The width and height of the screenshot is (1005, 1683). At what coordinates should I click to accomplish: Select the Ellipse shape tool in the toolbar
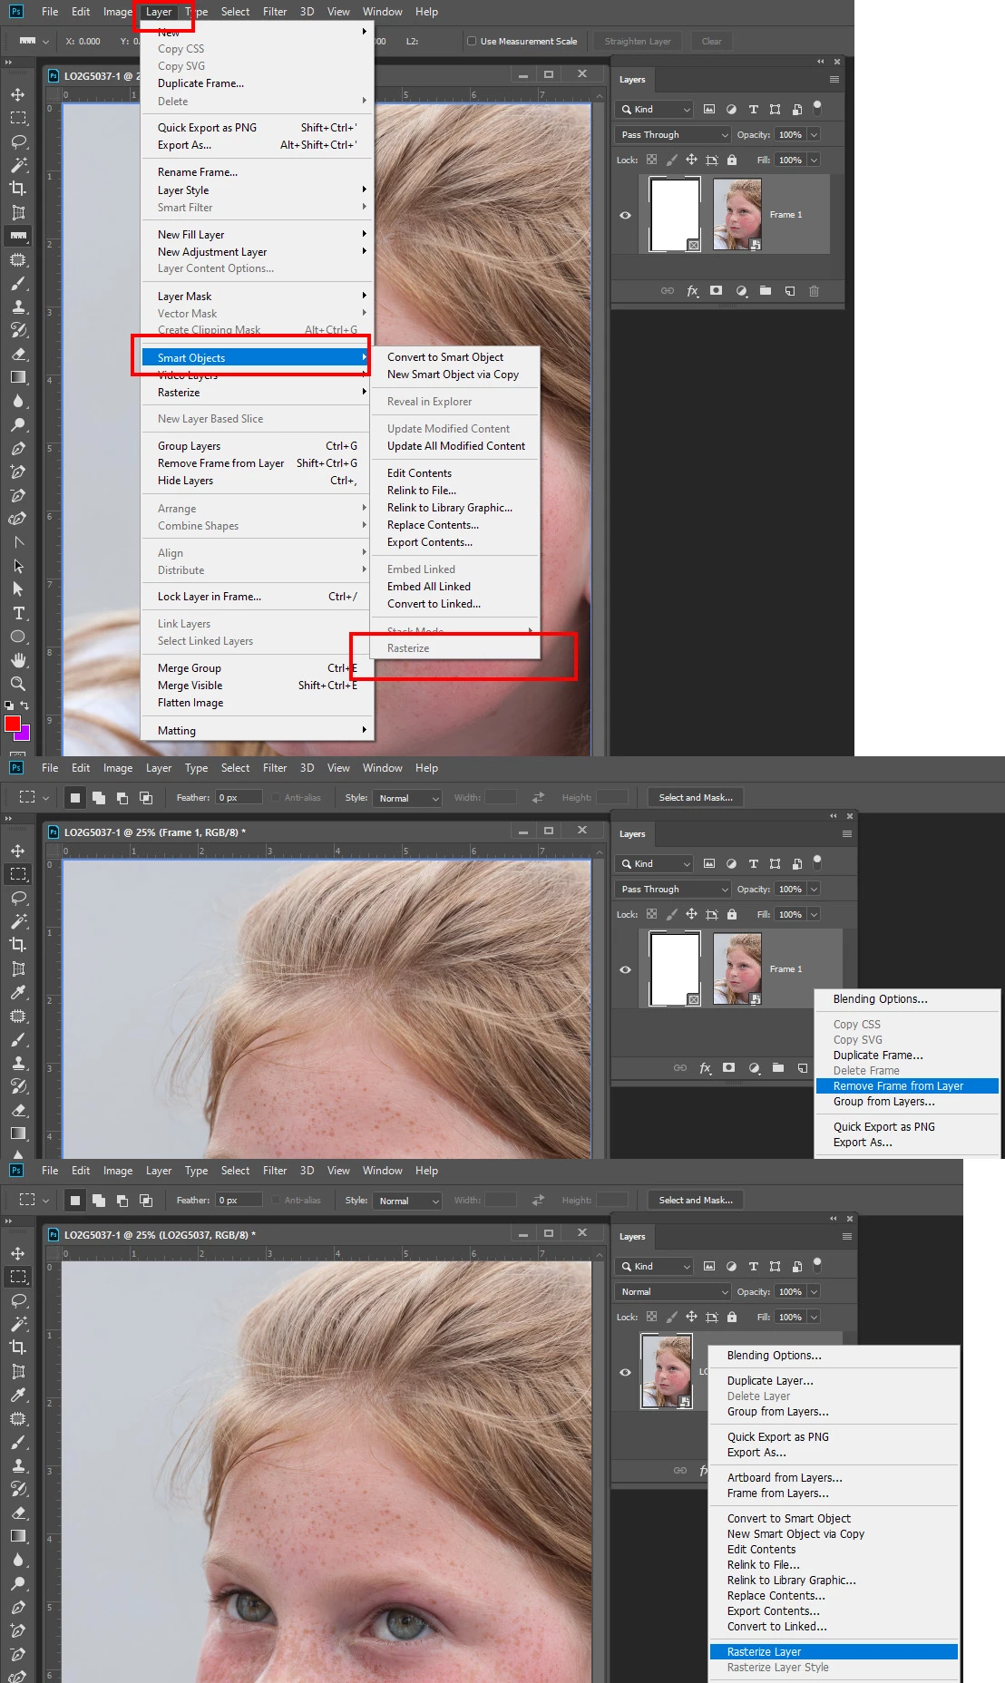(x=18, y=637)
